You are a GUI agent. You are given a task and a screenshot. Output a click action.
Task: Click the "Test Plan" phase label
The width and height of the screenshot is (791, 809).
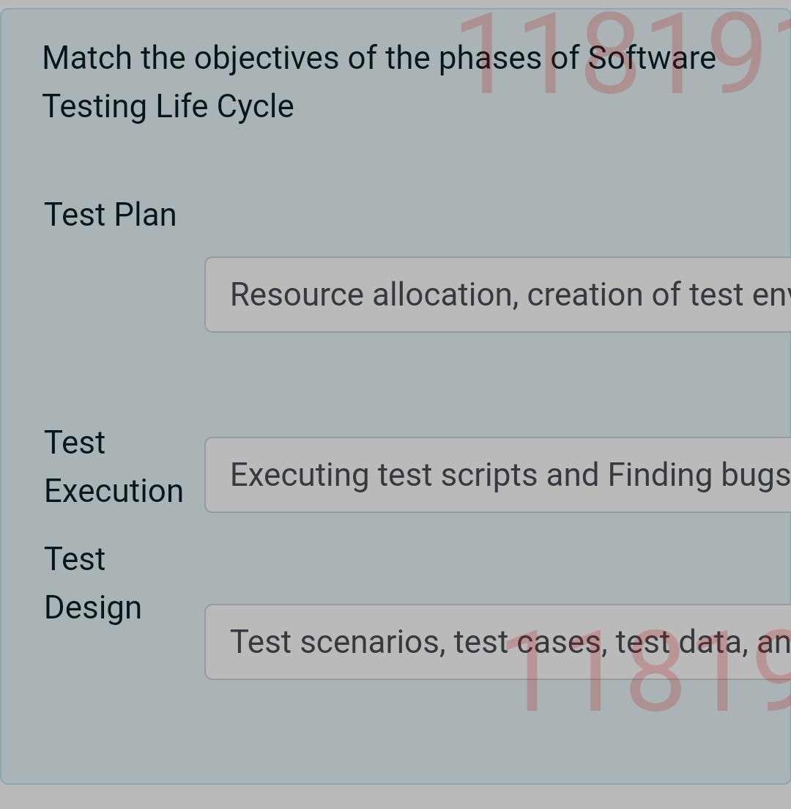[x=110, y=214]
